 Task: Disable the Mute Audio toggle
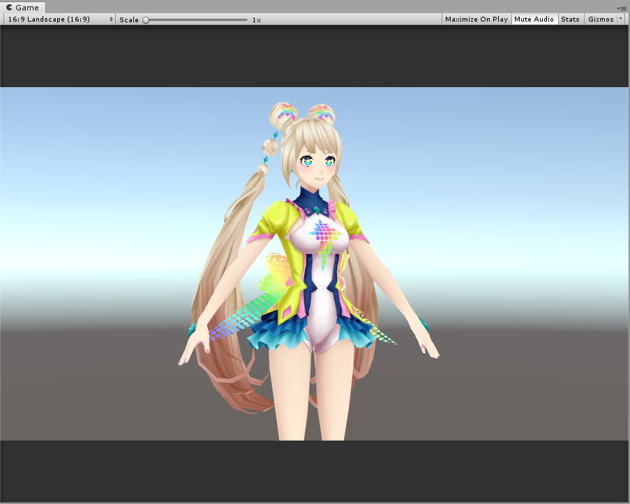click(534, 19)
